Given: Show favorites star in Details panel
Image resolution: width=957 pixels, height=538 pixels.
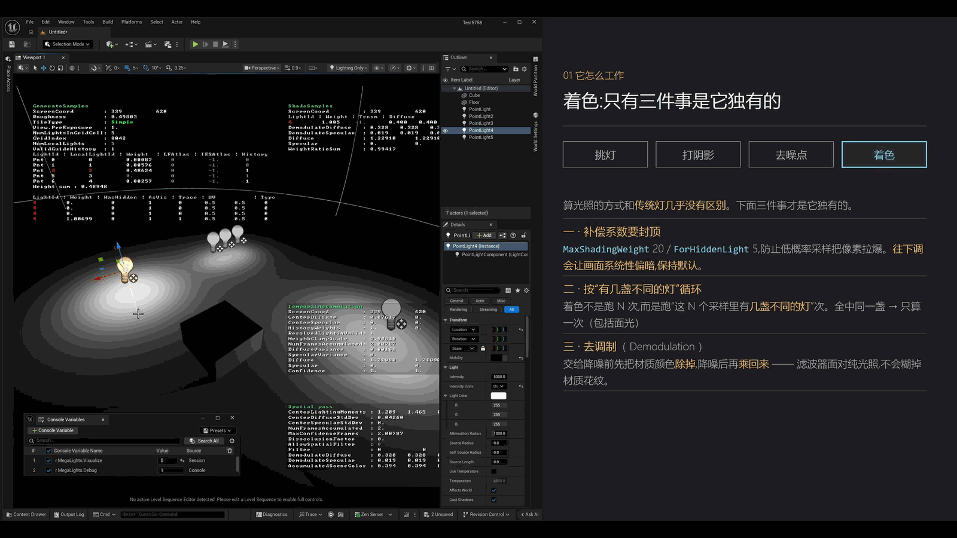Looking at the screenshot, I should pos(517,291).
